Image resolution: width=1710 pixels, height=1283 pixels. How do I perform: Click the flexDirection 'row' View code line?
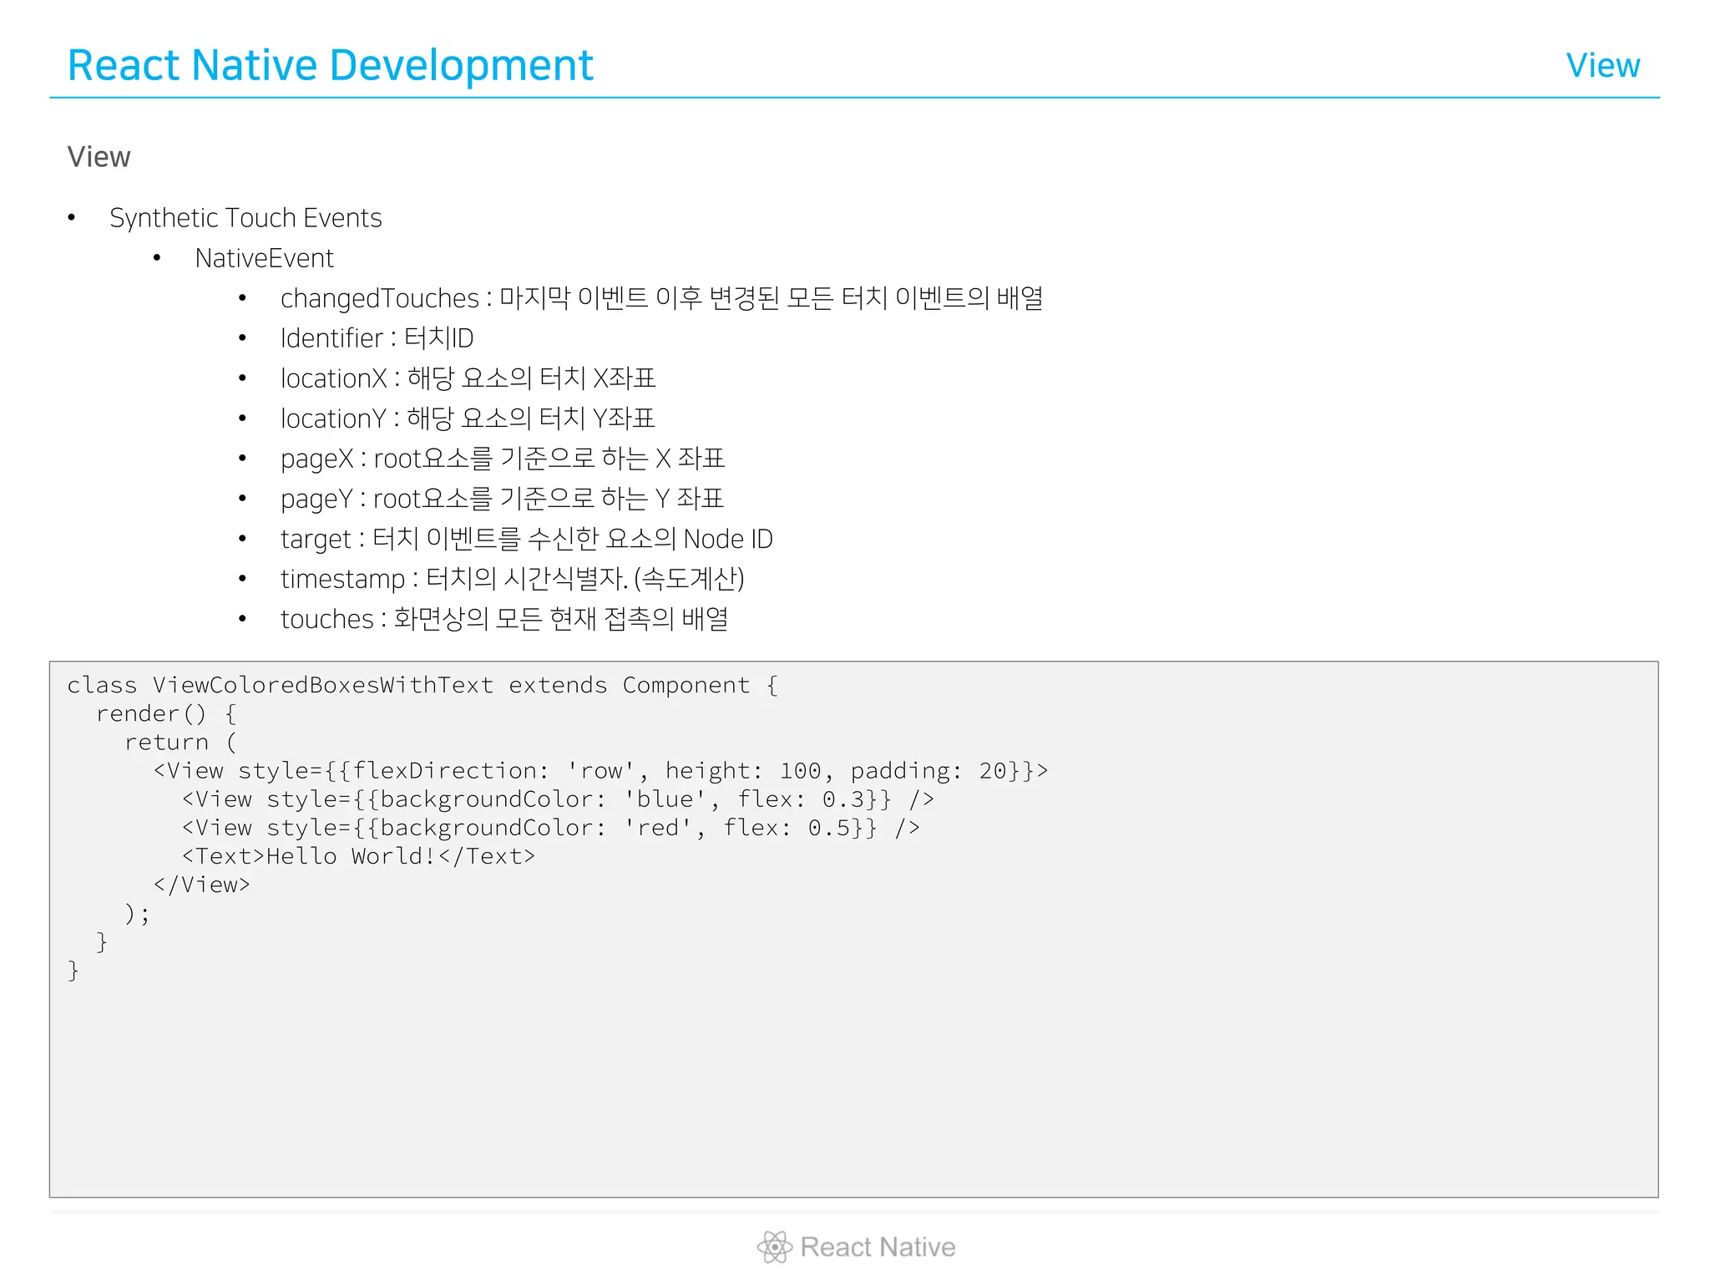point(600,771)
